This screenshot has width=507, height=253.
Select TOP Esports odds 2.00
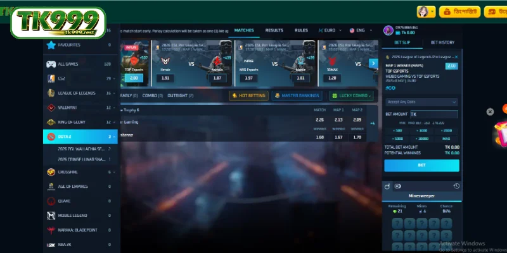(134, 78)
